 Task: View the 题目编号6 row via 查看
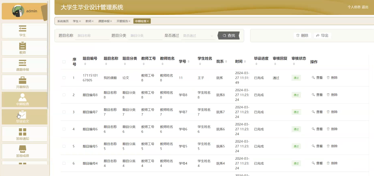tap(317, 129)
